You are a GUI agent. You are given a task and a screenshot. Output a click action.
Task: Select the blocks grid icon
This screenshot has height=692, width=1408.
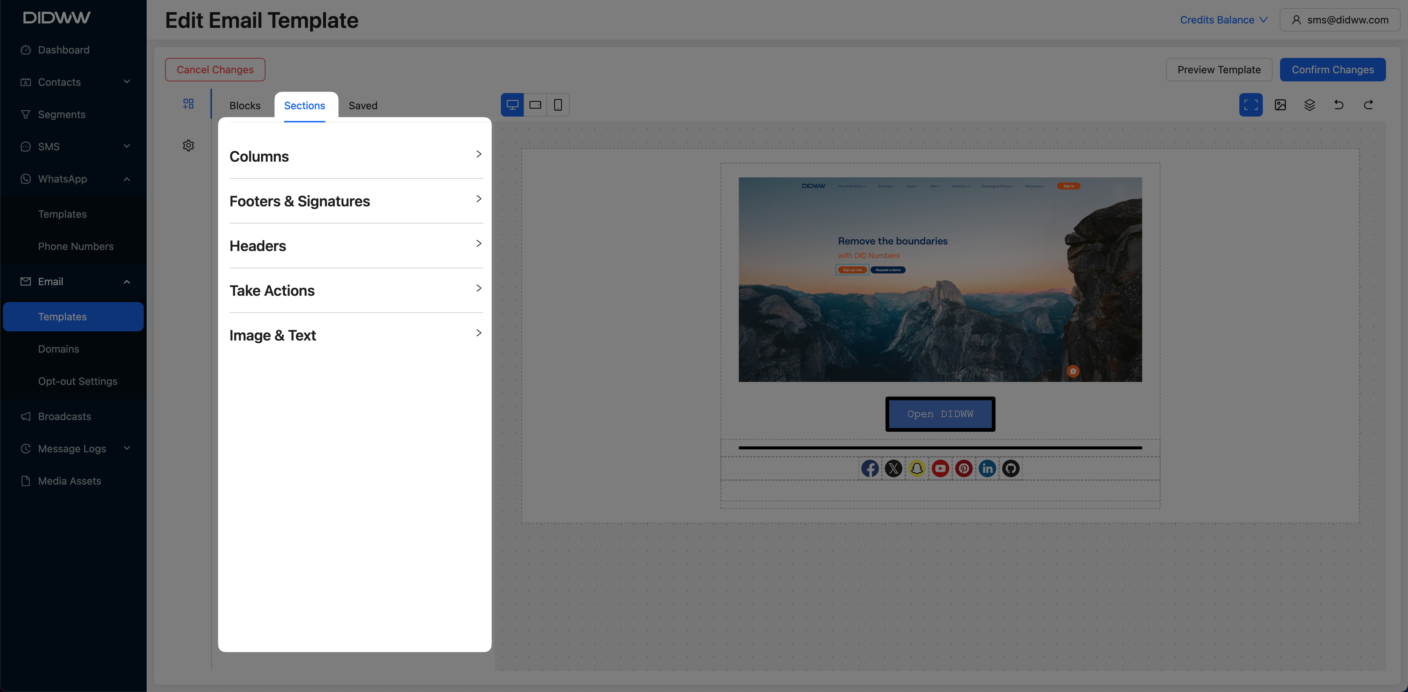[x=188, y=104]
